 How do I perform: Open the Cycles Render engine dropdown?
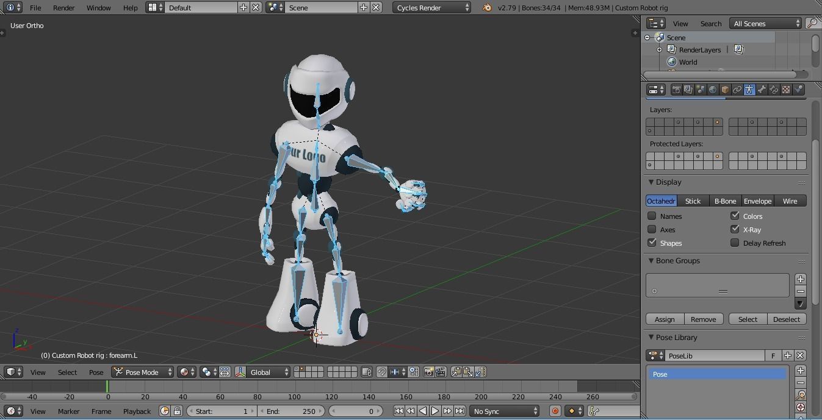click(x=432, y=8)
